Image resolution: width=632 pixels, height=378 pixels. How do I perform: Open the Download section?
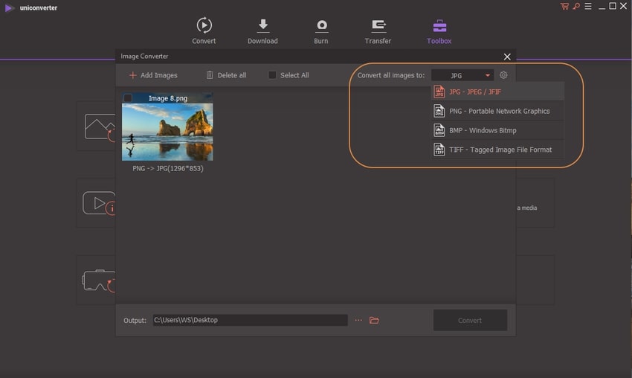(262, 26)
